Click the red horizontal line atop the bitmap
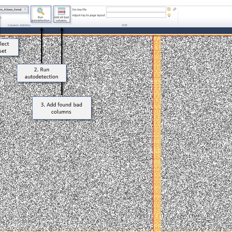The height and width of the screenshot is (232, 232). pyautogui.click(x=112, y=36)
